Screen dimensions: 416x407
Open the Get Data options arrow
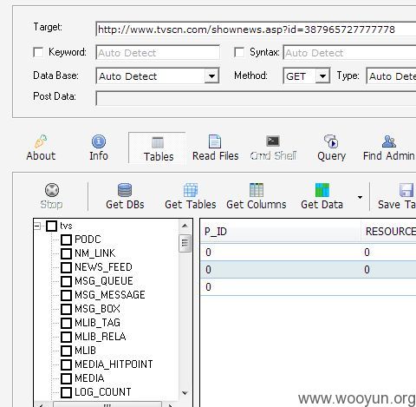[360, 197]
